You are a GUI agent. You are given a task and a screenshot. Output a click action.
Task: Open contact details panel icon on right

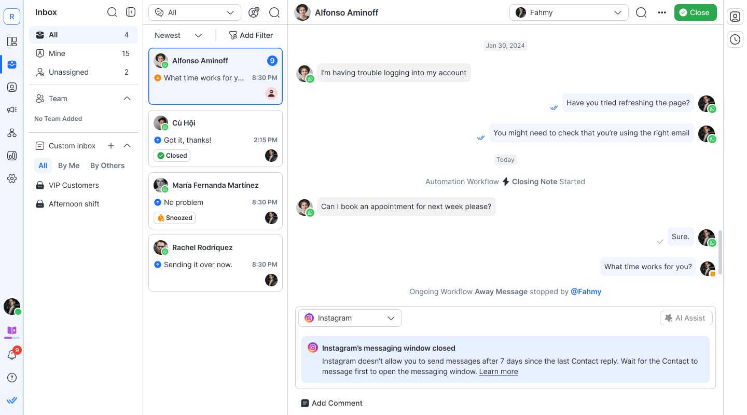(735, 17)
